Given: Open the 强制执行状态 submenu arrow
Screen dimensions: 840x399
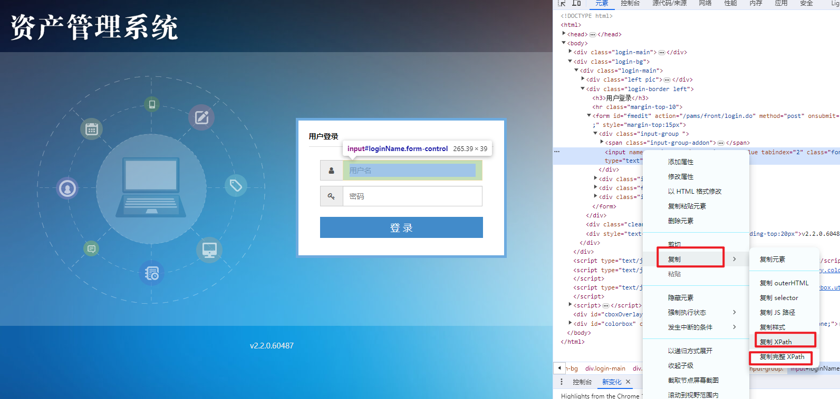Looking at the screenshot, I should [x=734, y=312].
